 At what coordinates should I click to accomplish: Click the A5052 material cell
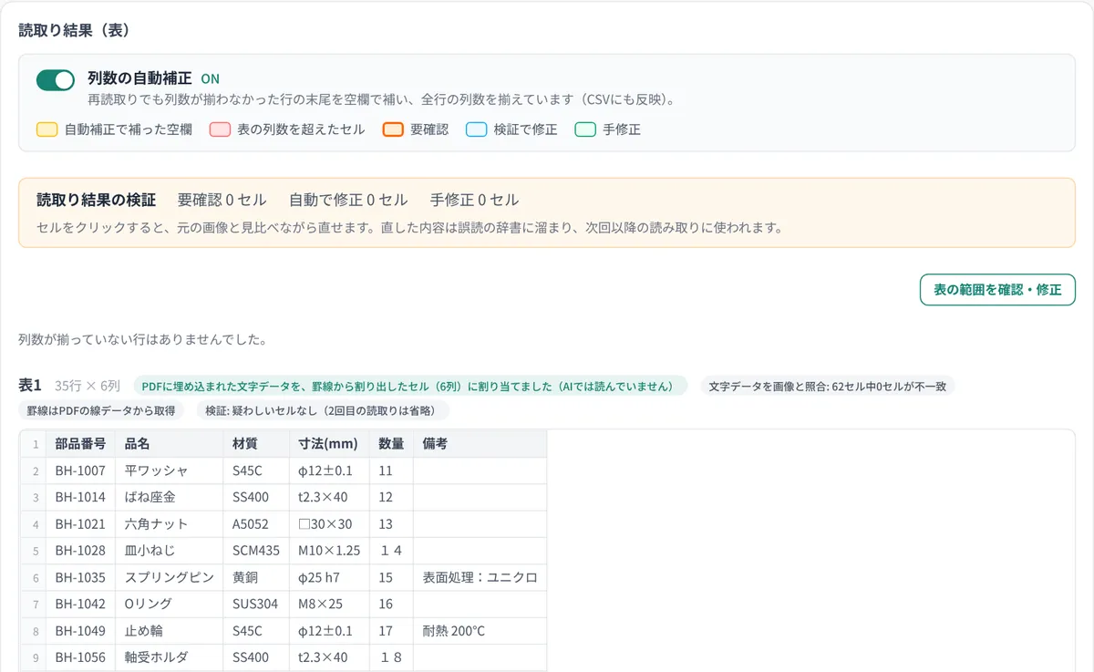tap(255, 524)
